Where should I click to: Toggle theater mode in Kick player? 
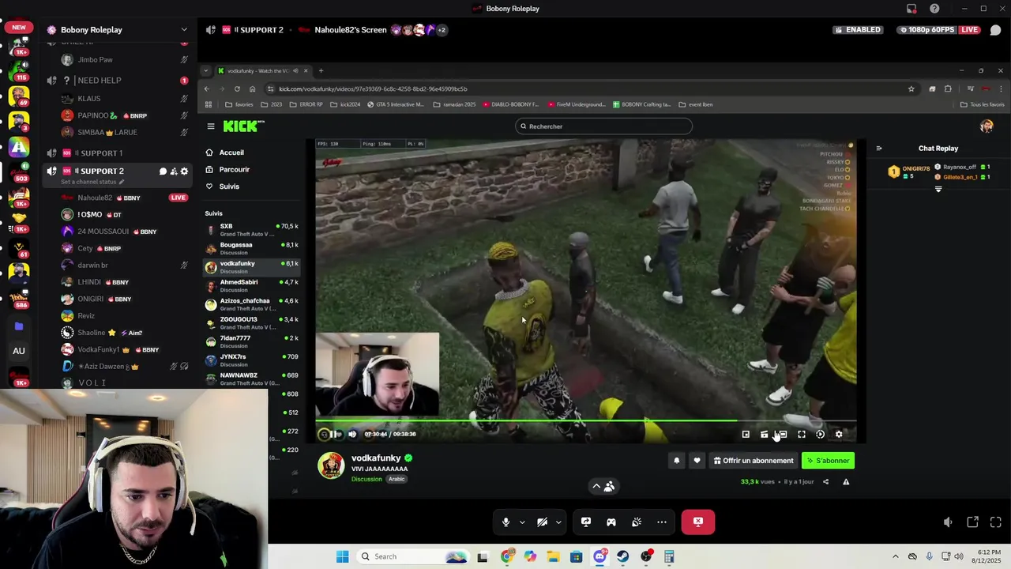[782, 434]
